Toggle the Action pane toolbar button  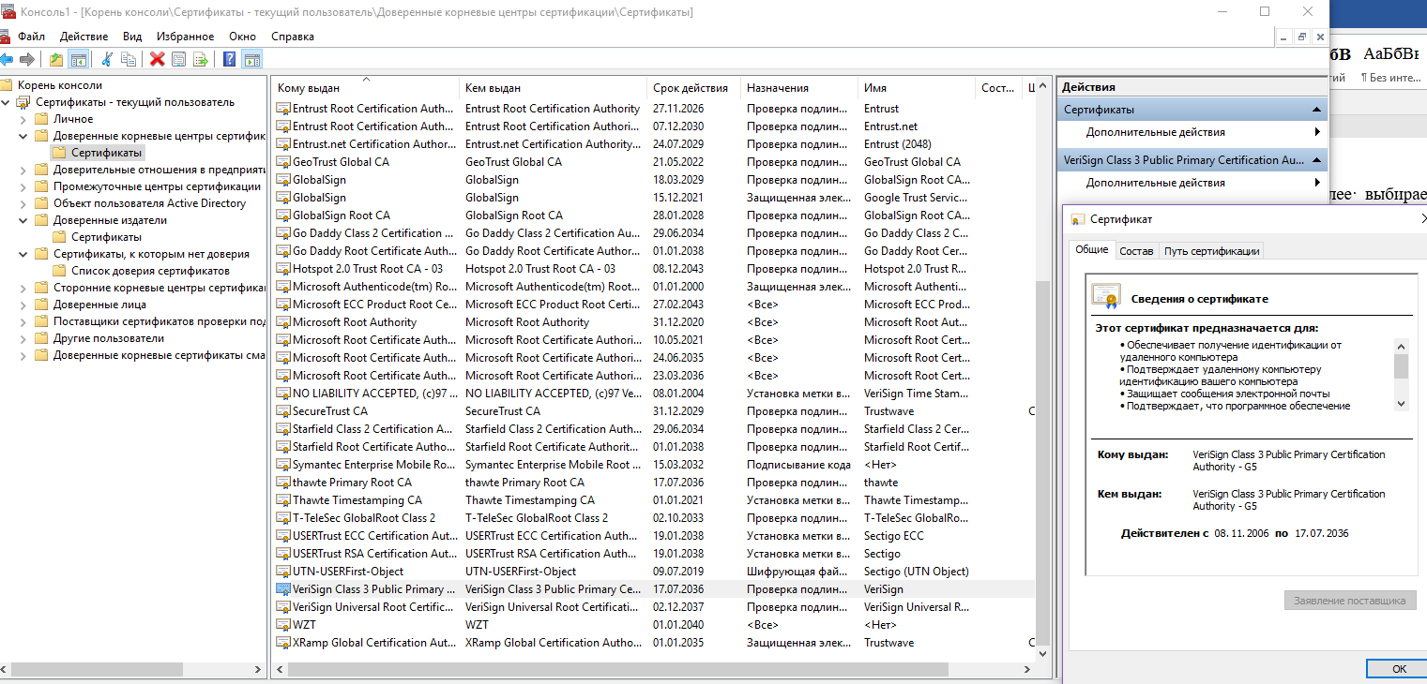point(251,59)
